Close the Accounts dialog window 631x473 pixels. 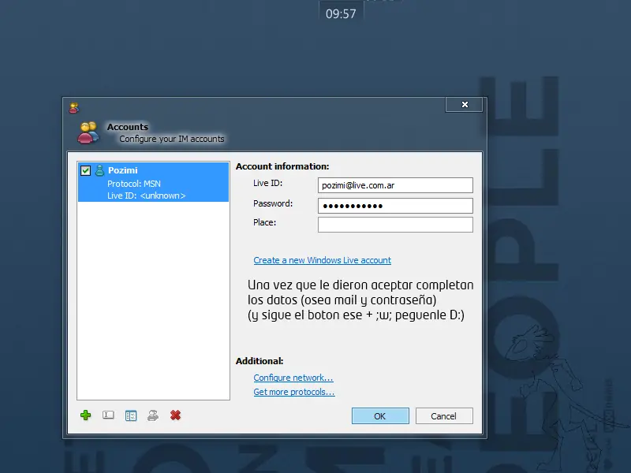tap(465, 105)
